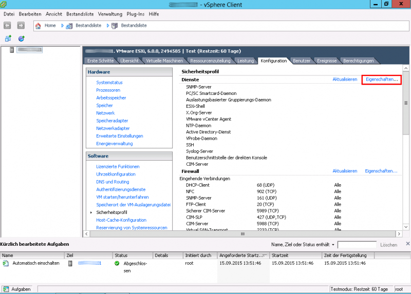This screenshot has width=411, height=294.
Task: Open Erweiterte Einstellungen link
Action: [120, 136]
